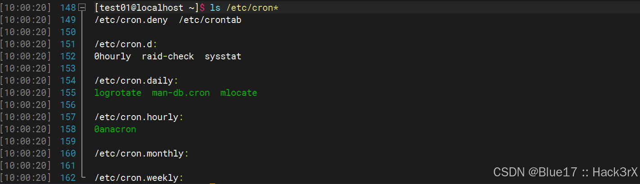Click the timestamp beside line 152
Image resolution: width=640 pixels, height=184 pixels.
[26, 57]
